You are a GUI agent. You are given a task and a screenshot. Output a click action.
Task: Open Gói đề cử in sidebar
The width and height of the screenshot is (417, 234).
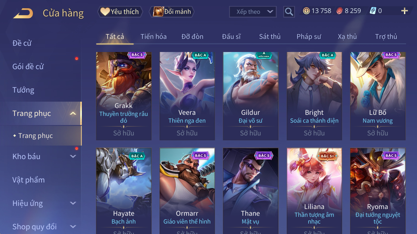(x=28, y=67)
